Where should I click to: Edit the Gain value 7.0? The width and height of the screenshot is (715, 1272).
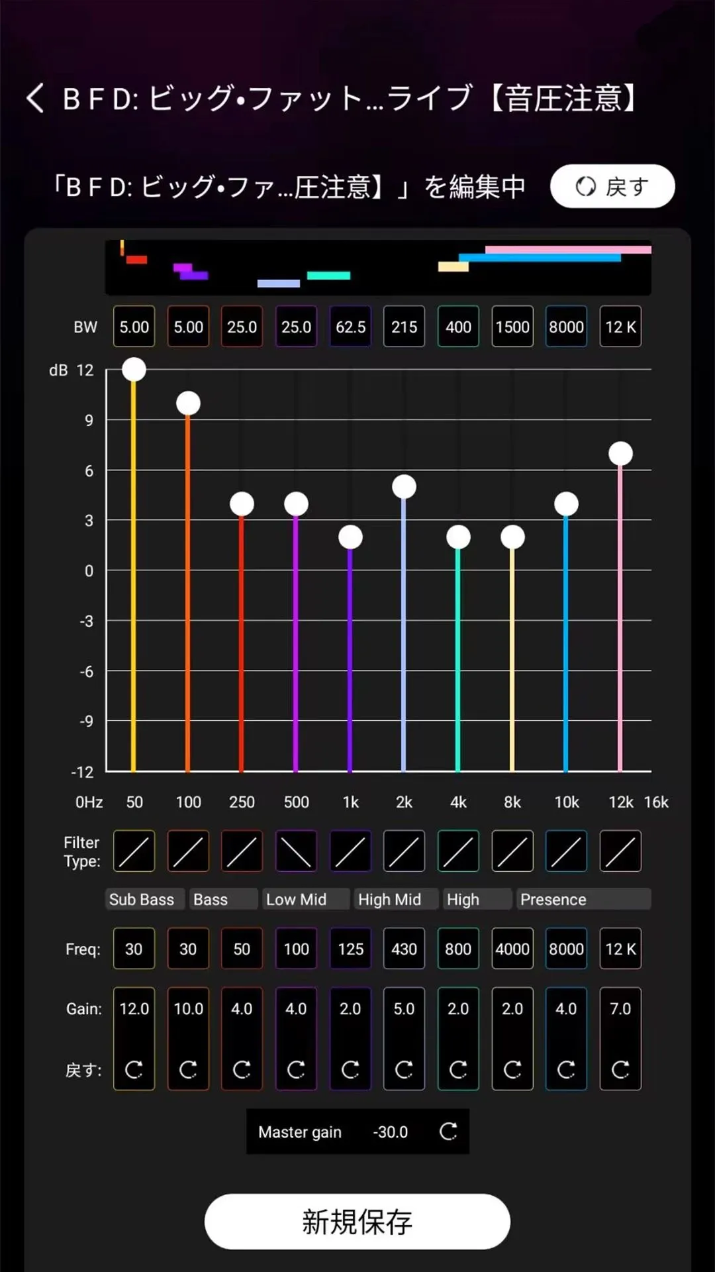(620, 1008)
